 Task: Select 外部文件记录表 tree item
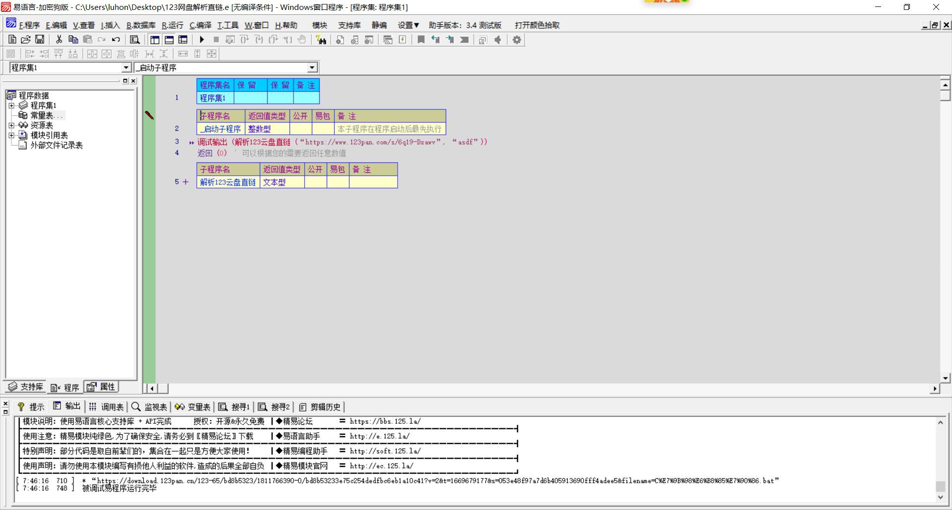pyautogui.click(x=57, y=145)
